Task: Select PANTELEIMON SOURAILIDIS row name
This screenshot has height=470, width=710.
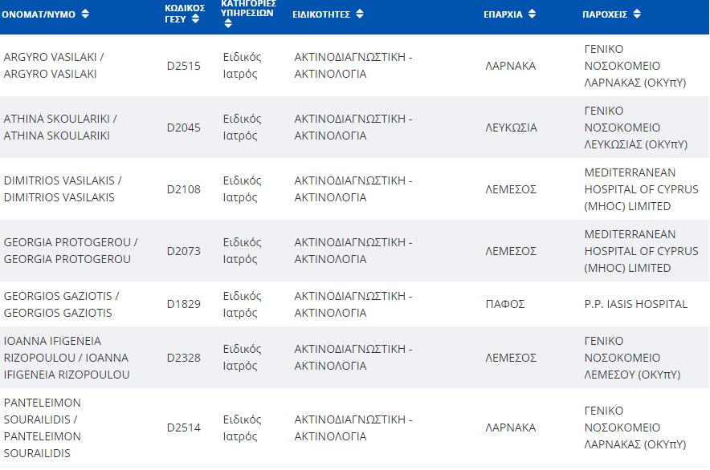Action: pos(43,427)
